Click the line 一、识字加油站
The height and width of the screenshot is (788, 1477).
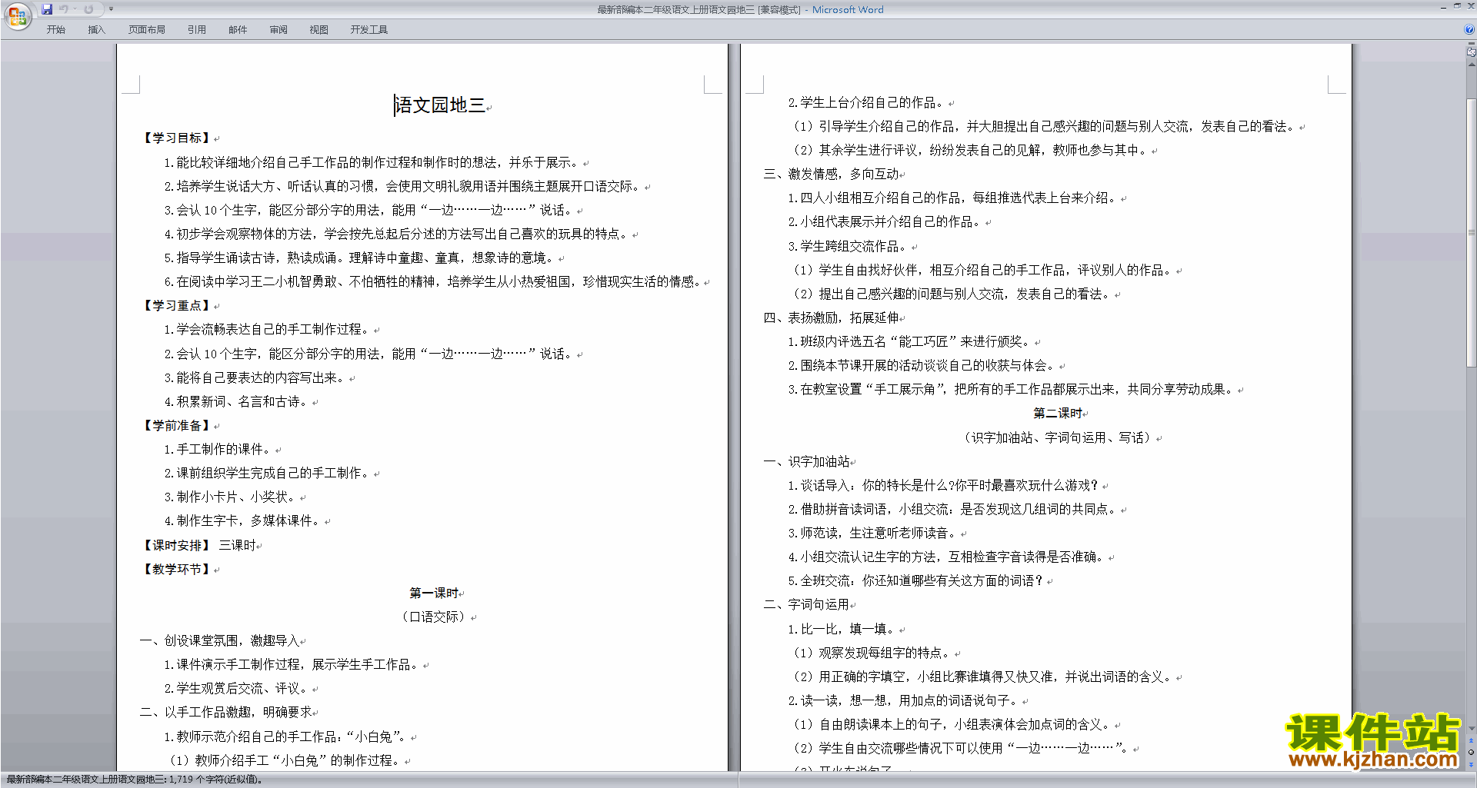coord(807,462)
